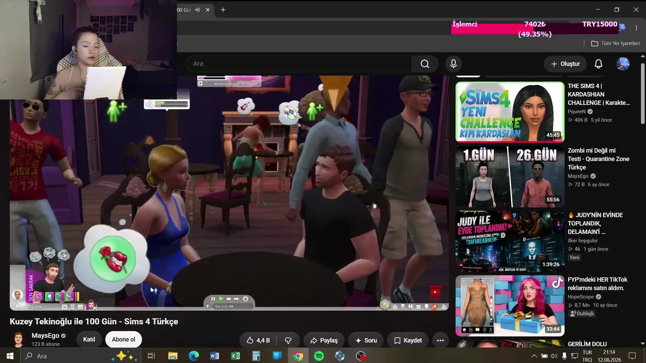Open the Judy ile Evde Toplandık thumbnail

510,241
